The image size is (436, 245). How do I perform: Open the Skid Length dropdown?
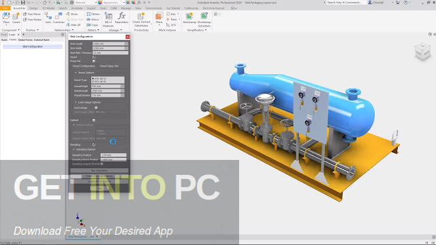click(x=127, y=44)
